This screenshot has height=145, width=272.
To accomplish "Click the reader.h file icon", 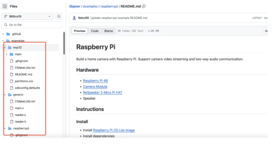I will tap(11, 122).
